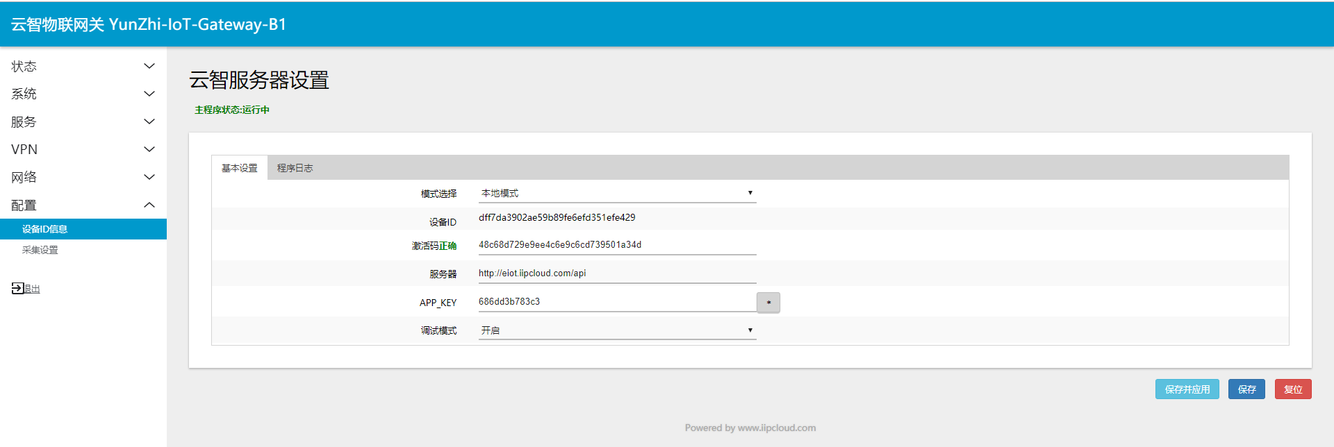Open the 系统 sidebar menu
Screen dimensions: 1334x447
coord(83,94)
